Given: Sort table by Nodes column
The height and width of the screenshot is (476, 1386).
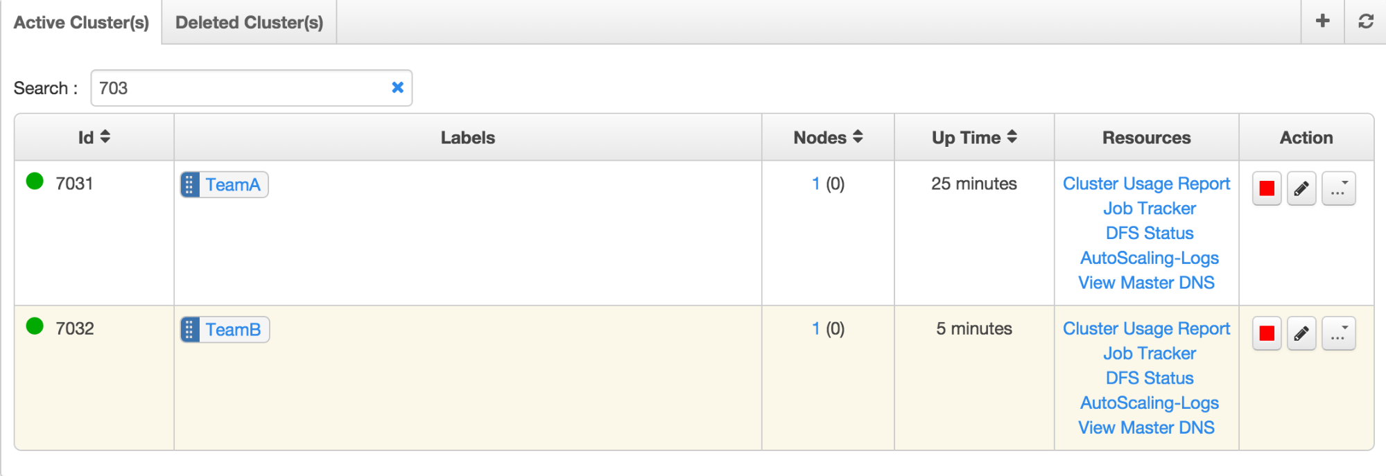Looking at the screenshot, I should (x=828, y=137).
